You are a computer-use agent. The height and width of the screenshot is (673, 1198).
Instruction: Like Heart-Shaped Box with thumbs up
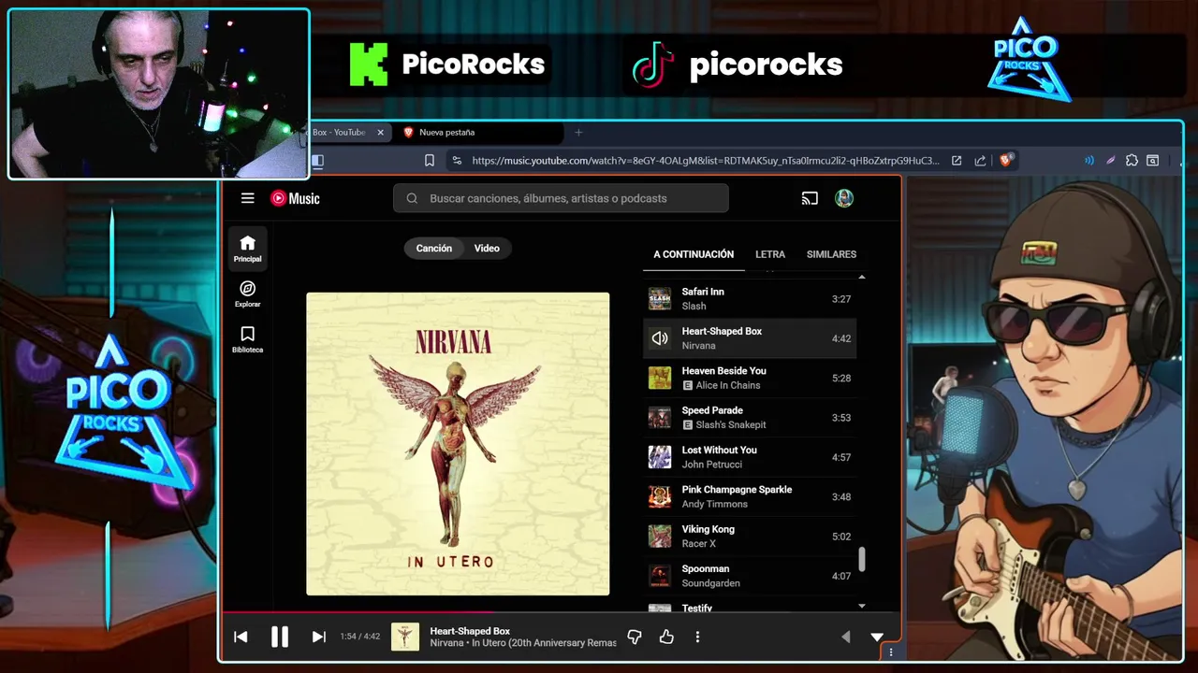coord(666,637)
